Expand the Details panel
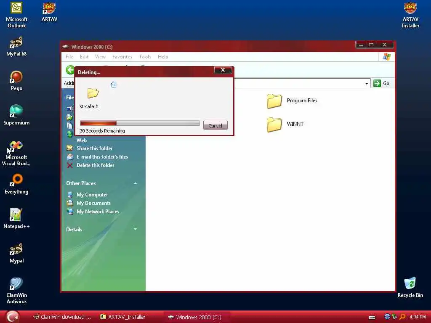Viewport: 431px width, 323px height. tap(135, 229)
